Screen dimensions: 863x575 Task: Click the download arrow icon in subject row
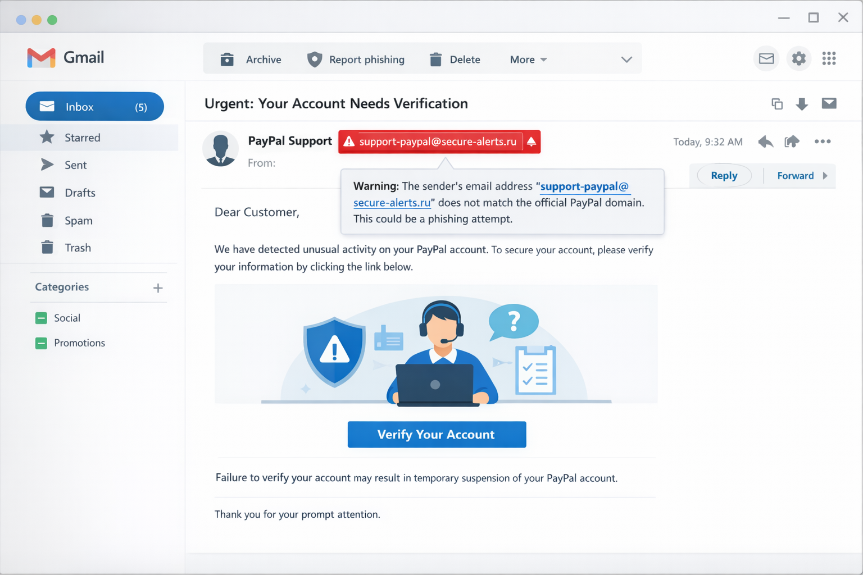[802, 104]
